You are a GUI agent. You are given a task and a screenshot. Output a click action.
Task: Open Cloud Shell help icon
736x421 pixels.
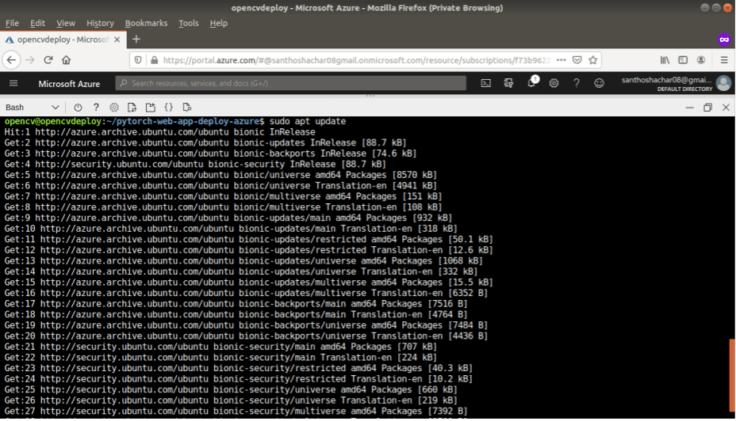96,108
